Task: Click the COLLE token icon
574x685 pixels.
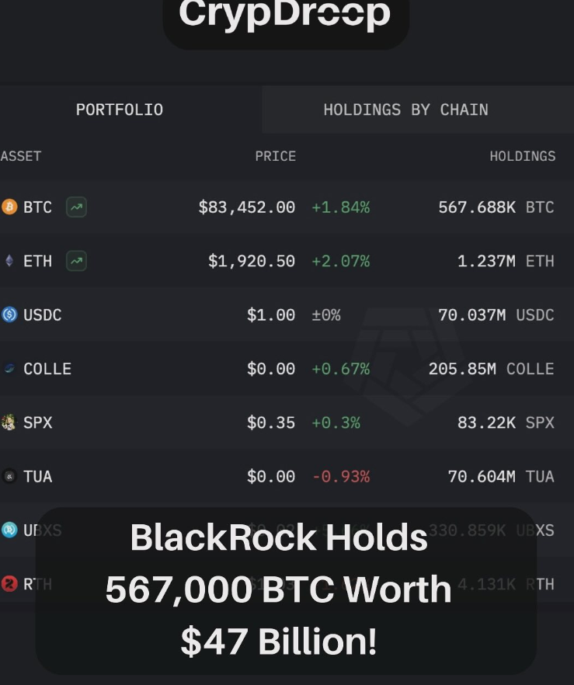Action: (9, 369)
